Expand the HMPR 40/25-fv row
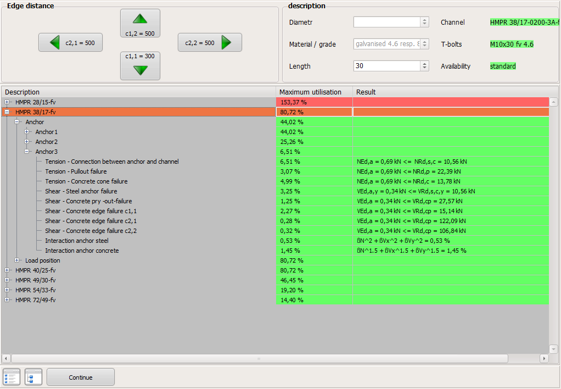 tap(7, 270)
